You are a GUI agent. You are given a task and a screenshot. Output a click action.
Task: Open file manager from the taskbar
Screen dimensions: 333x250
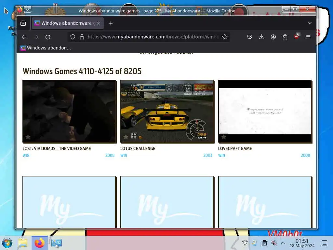[x=23, y=243]
